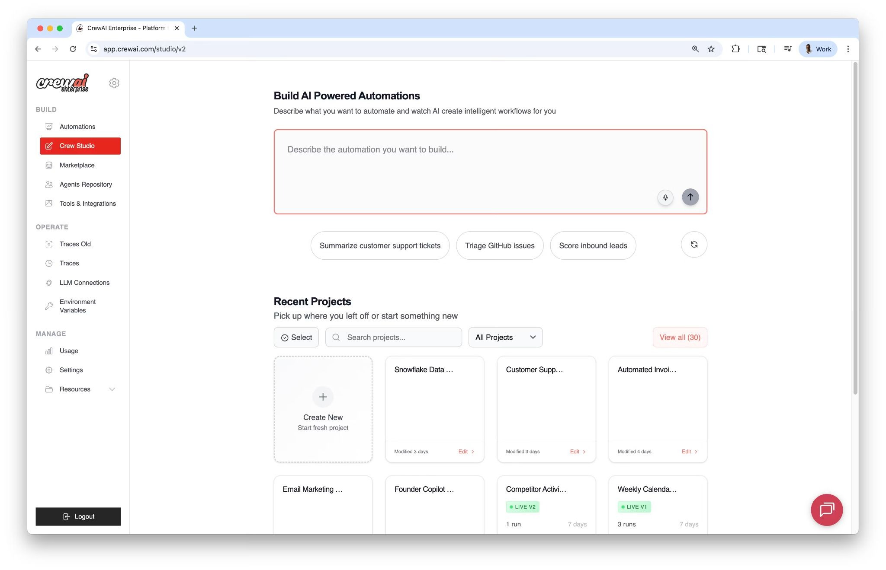Choose Summarize customer support tickets suggestion

point(380,245)
